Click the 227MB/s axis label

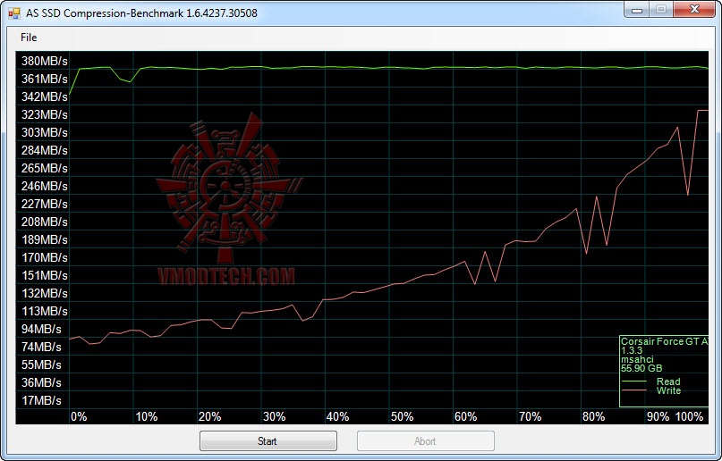point(44,204)
